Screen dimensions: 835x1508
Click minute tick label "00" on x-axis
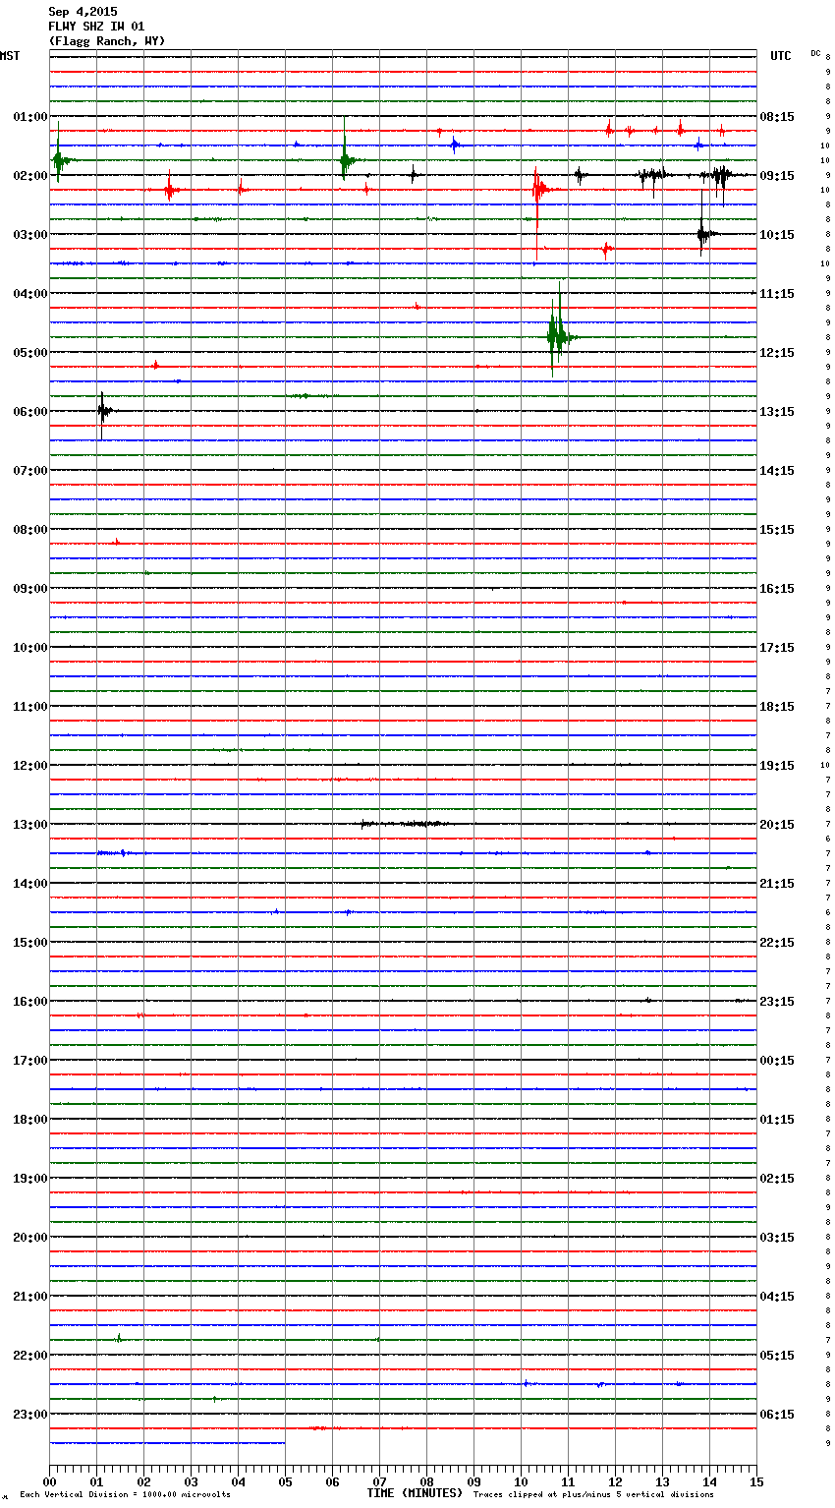[49, 1481]
